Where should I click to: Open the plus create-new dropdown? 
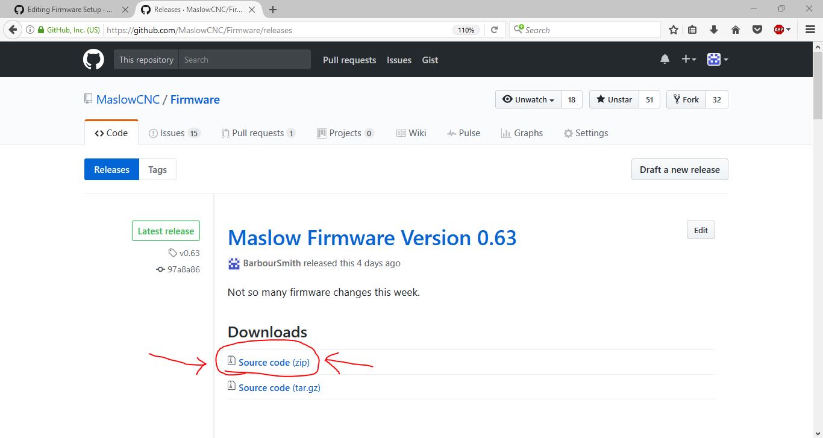pyautogui.click(x=689, y=59)
